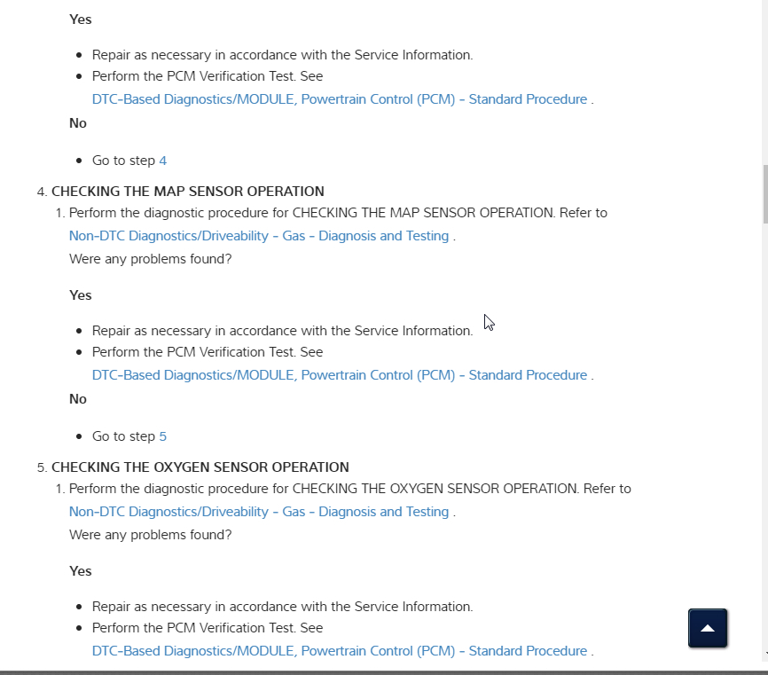
Task: Follow the step 4 link
Action: click(x=163, y=161)
